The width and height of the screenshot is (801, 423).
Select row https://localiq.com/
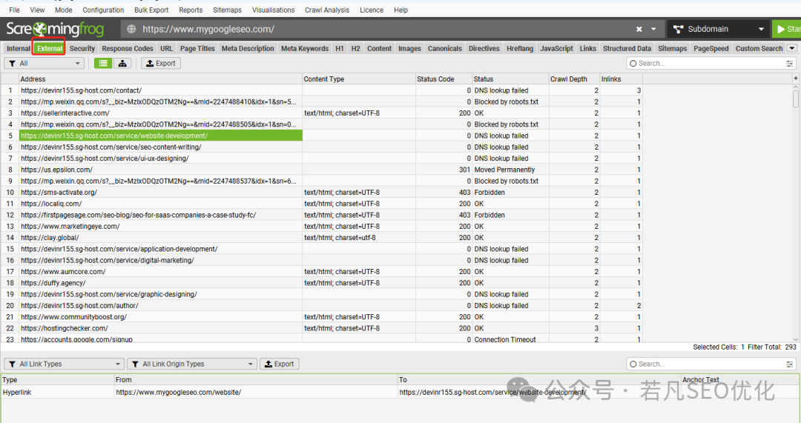pos(321,204)
